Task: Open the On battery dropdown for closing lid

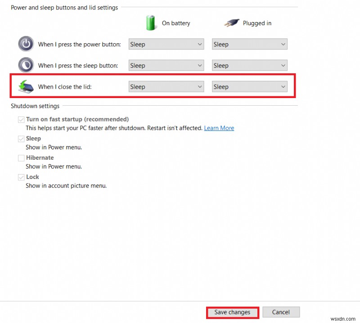Action: (x=166, y=86)
